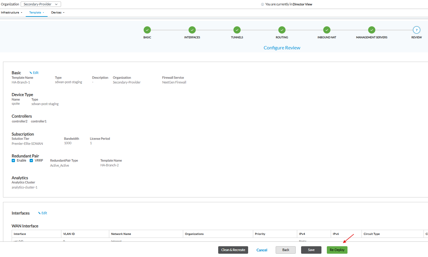Edit the Interfaces section
This screenshot has width=428, height=257.
click(43, 213)
